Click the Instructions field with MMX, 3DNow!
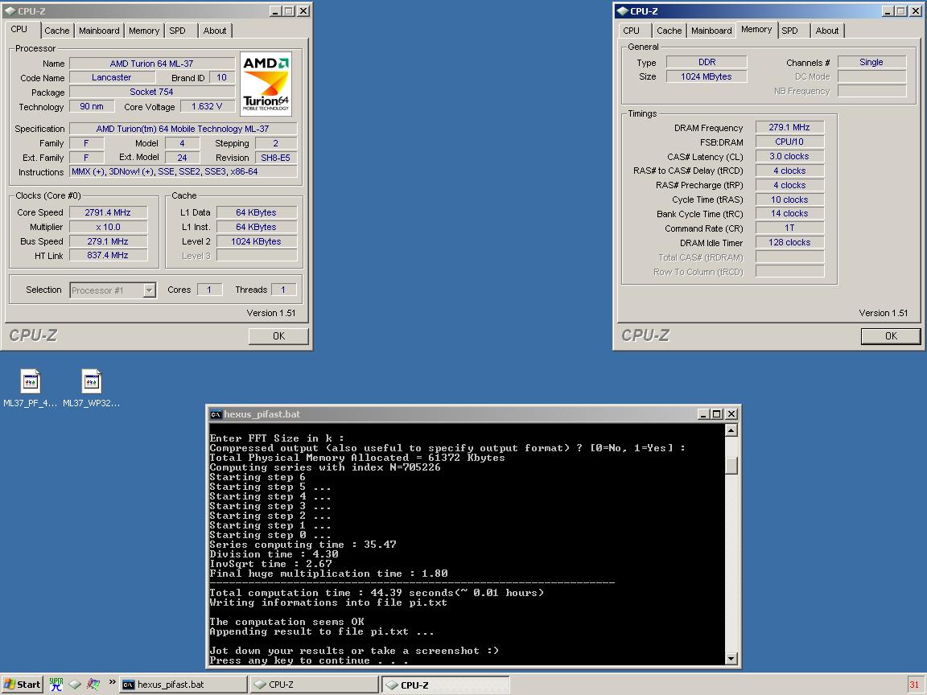 (x=183, y=171)
